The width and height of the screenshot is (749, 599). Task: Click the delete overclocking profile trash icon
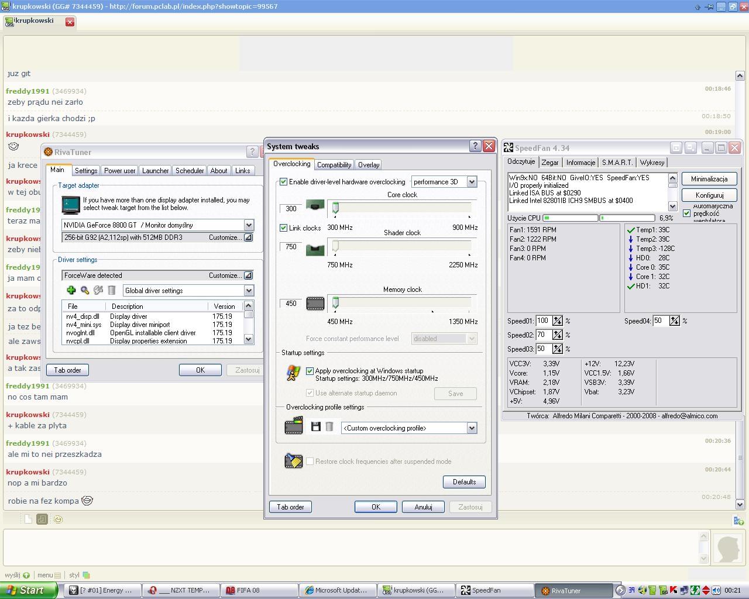point(329,426)
